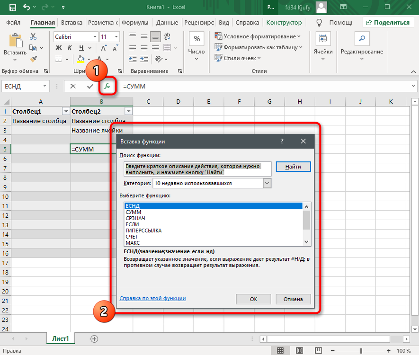Open Столбец2 header filter dropdown
This screenshot has height=355, width=419.
tap(128, 111)
